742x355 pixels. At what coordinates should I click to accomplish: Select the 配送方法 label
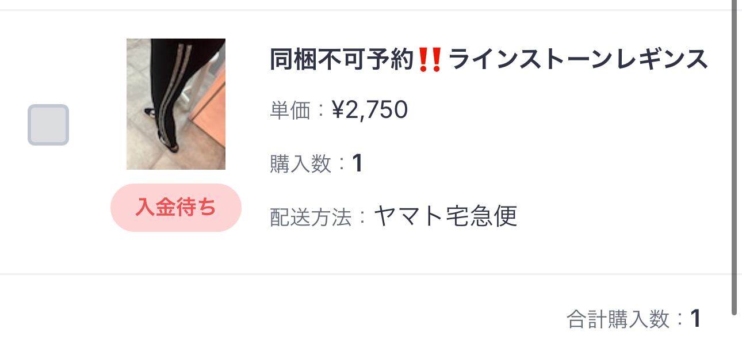coord(311,217)
